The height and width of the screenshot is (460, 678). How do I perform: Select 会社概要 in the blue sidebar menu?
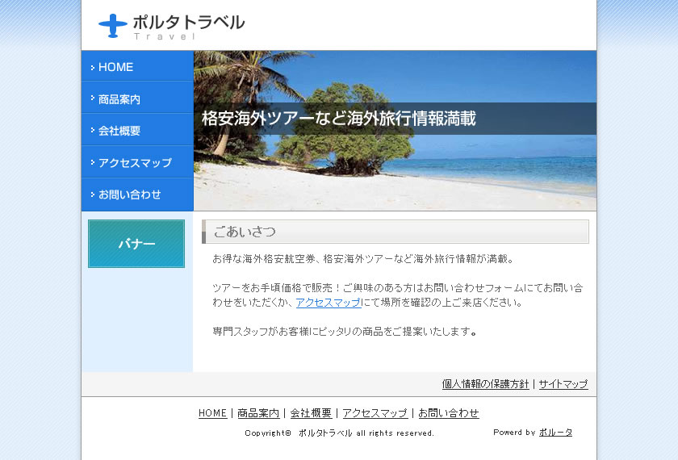[x=137, y=130]
